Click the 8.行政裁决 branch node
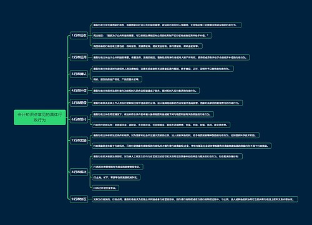The width and height of the screenshot is (312, 225). click(79, 172)
